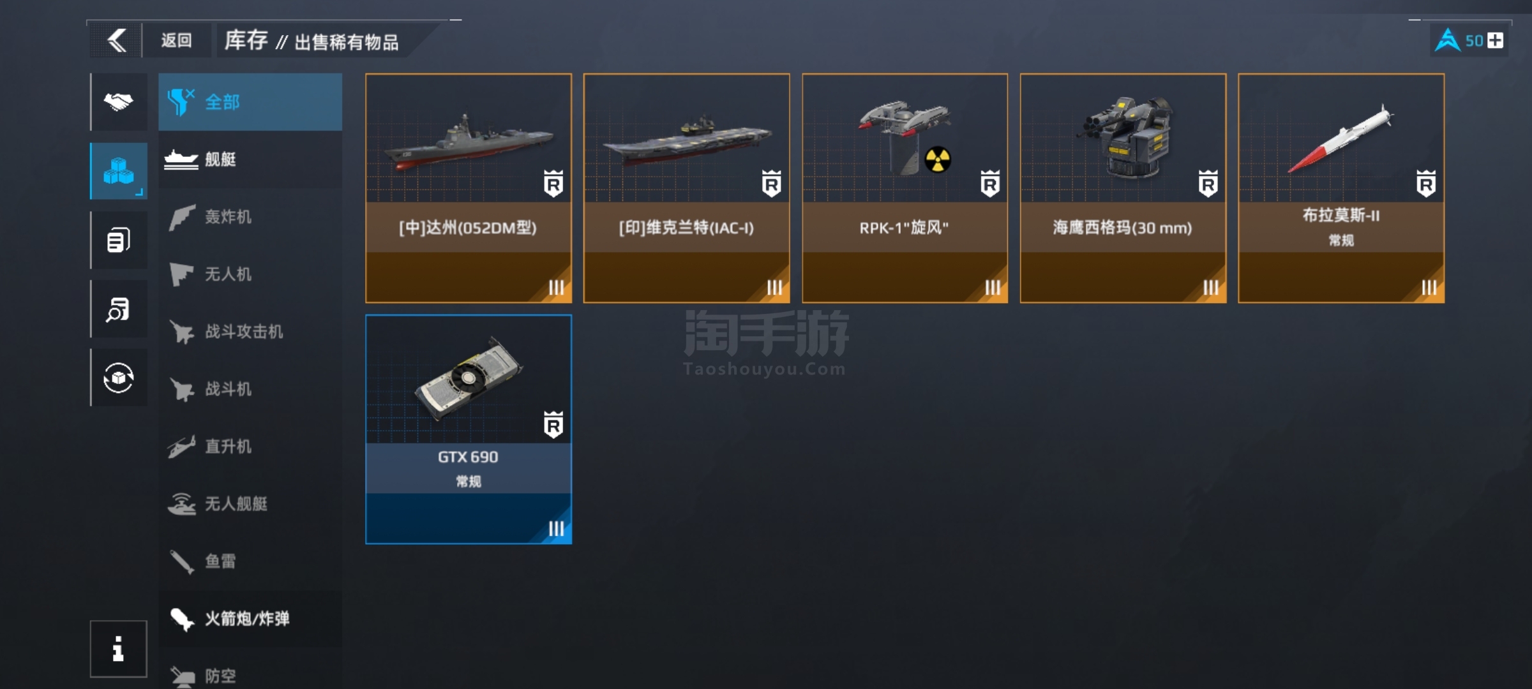Choose the 战斗攻击机 category
This screenshot has width=1532, height=689.
click(250, 332)
